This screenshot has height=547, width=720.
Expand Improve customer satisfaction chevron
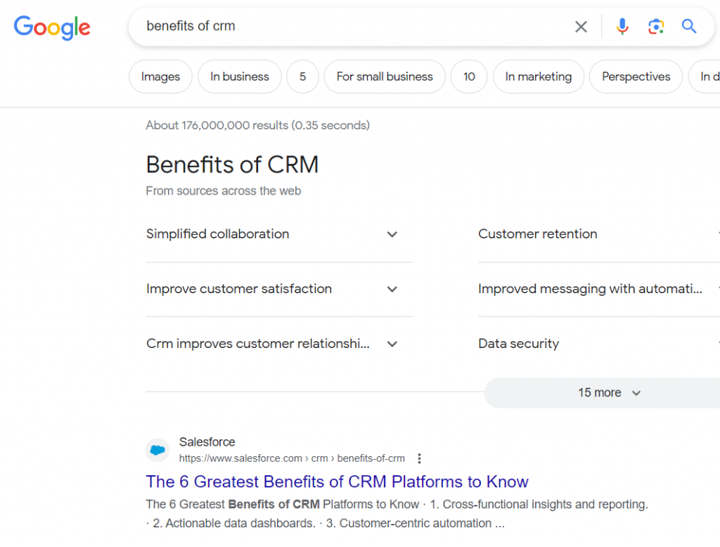pyautogui.click(x=392, y=289)
